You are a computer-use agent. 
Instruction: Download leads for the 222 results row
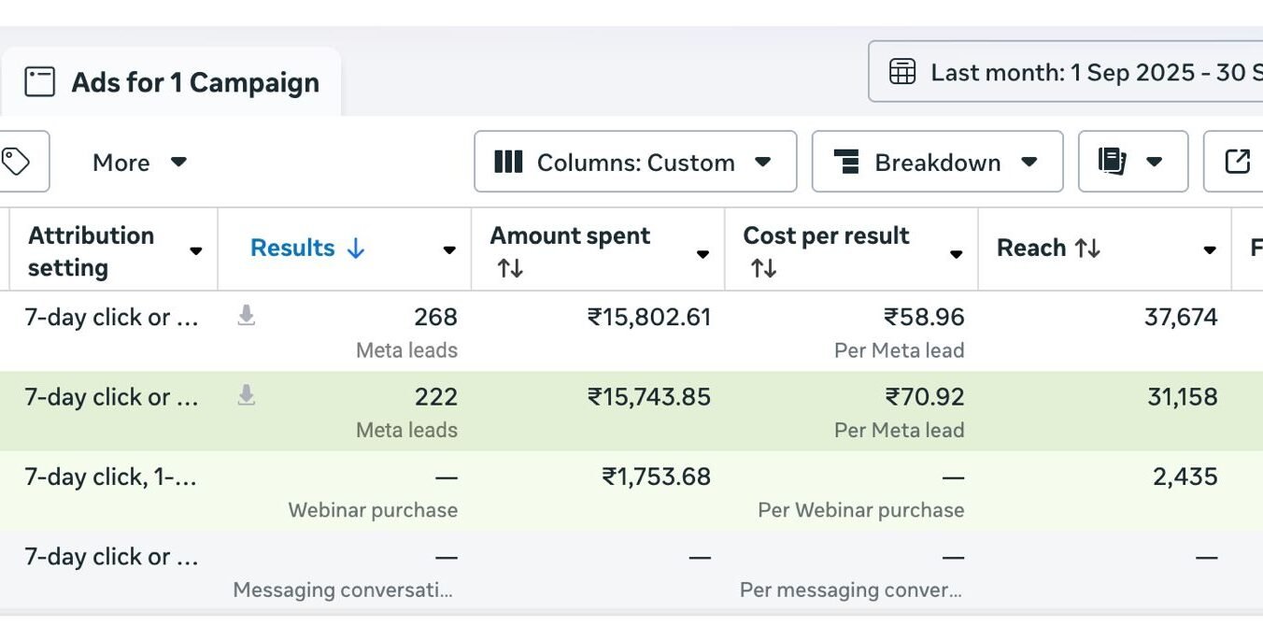246,396
